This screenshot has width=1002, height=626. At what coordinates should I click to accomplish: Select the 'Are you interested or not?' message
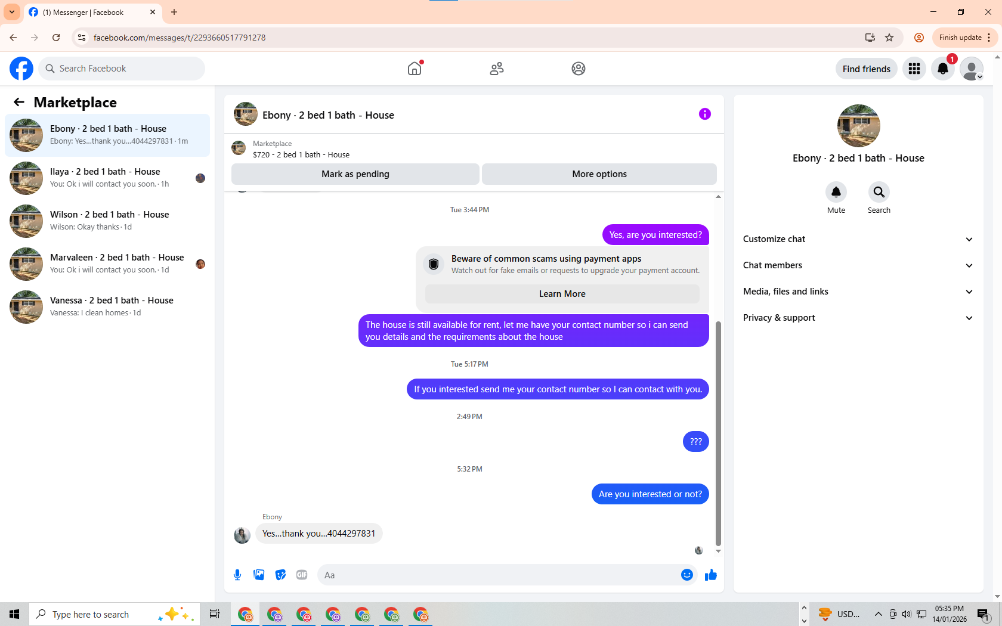click(x=650, y=494)
